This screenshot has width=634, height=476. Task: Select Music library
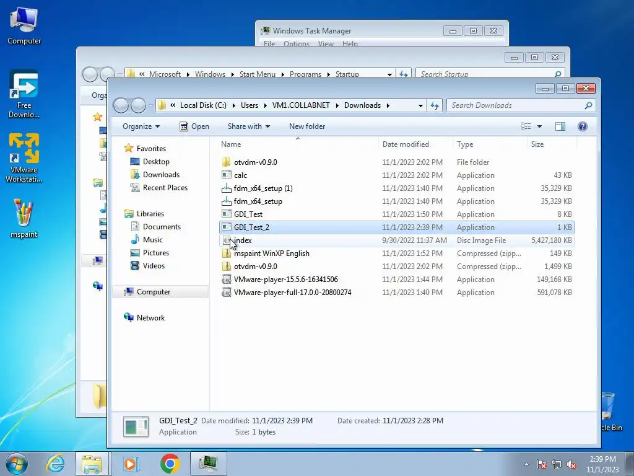[152, 240]
